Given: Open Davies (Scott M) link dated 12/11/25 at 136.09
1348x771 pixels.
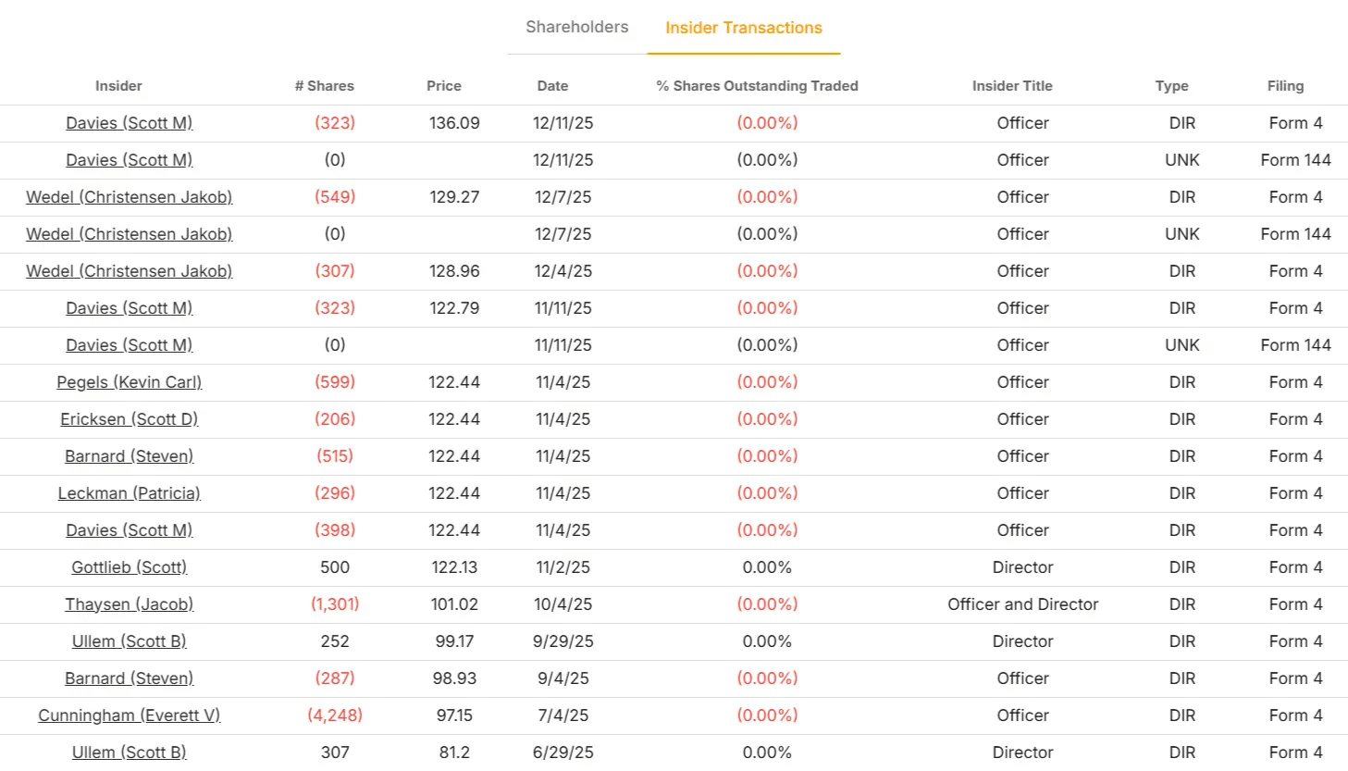Looking at the screenshot, I should tap(130, 123).
